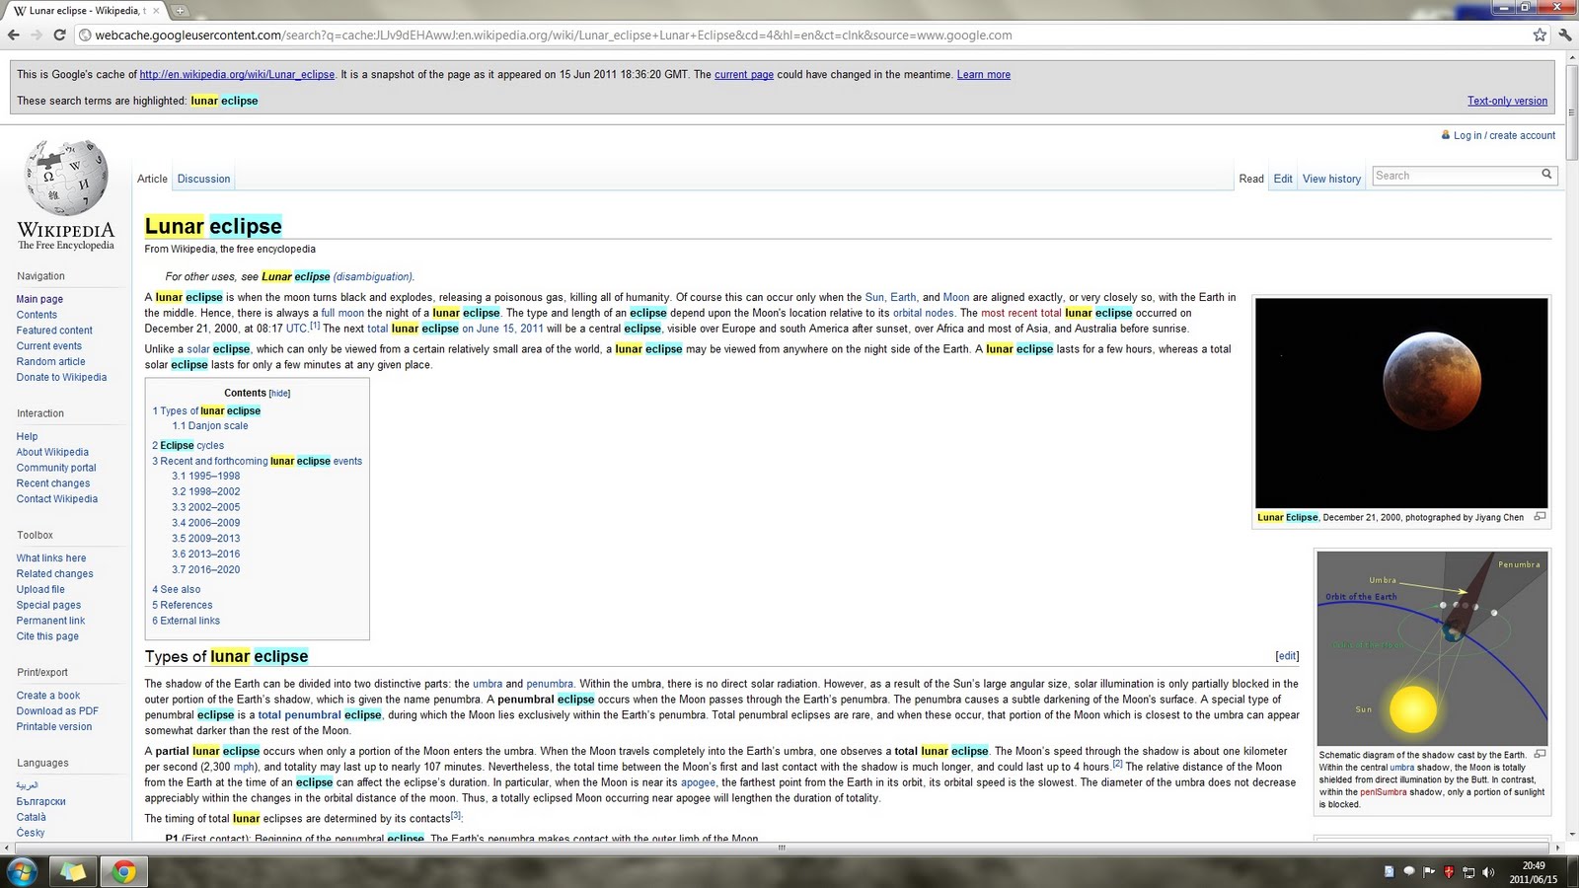Click the full moon link in the intro
Viewport: 1579px width, 888px height.
342,313
